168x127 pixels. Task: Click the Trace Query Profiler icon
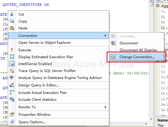[12, 71]
